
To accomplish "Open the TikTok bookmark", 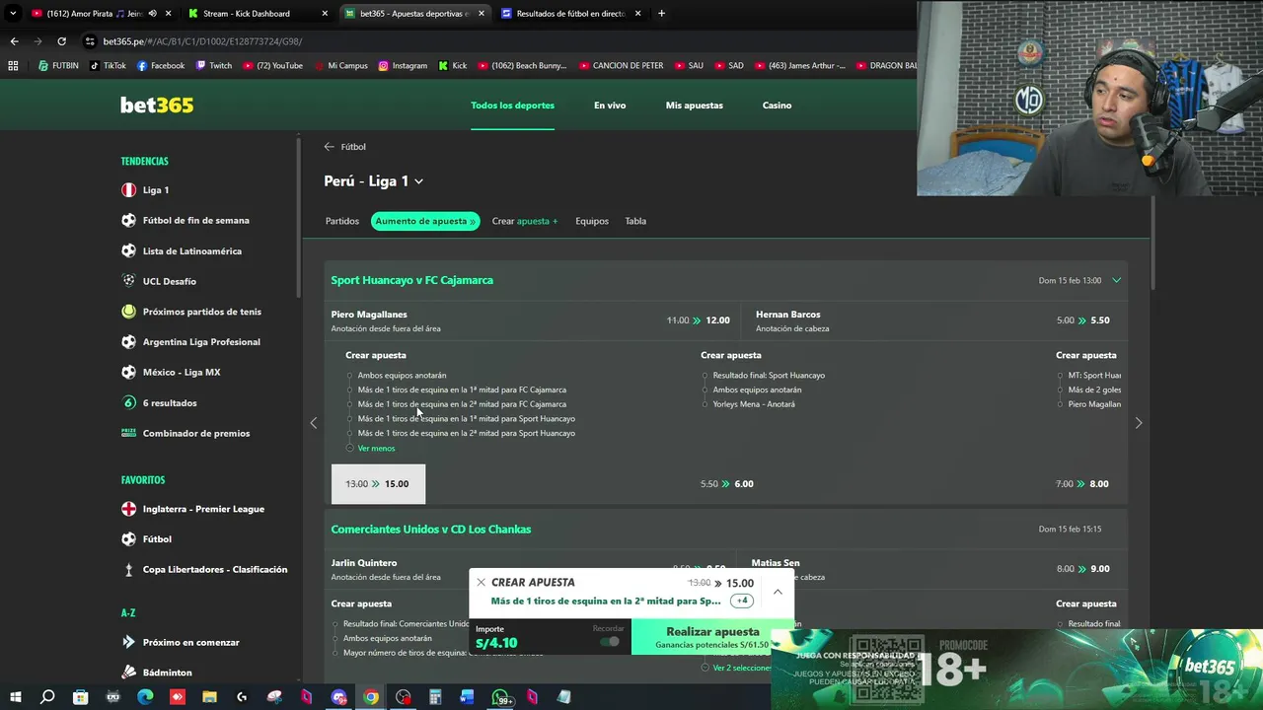I will (108, 66).
